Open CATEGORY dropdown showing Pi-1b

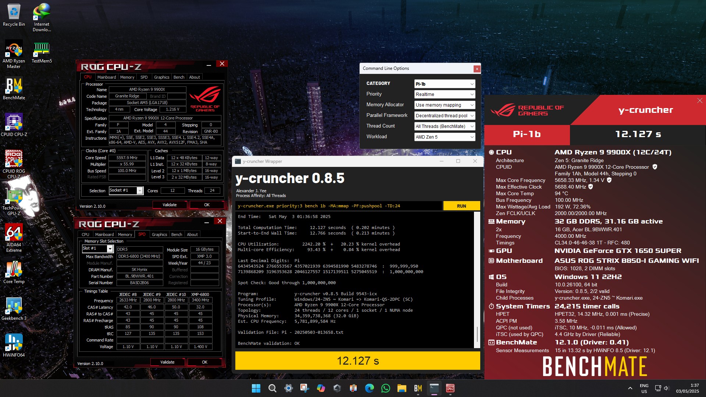(x=445, y=84)
